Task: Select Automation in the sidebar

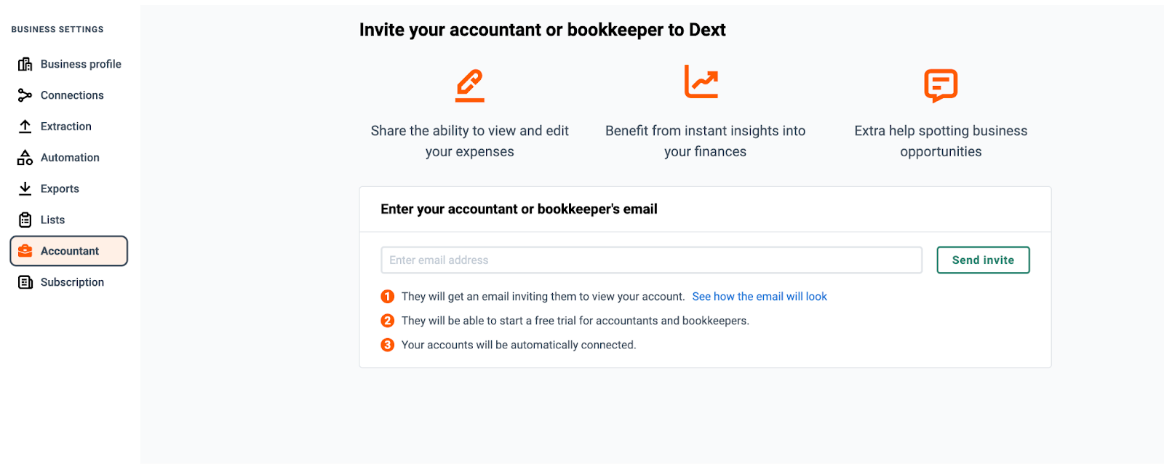Action: pos(69,158)
